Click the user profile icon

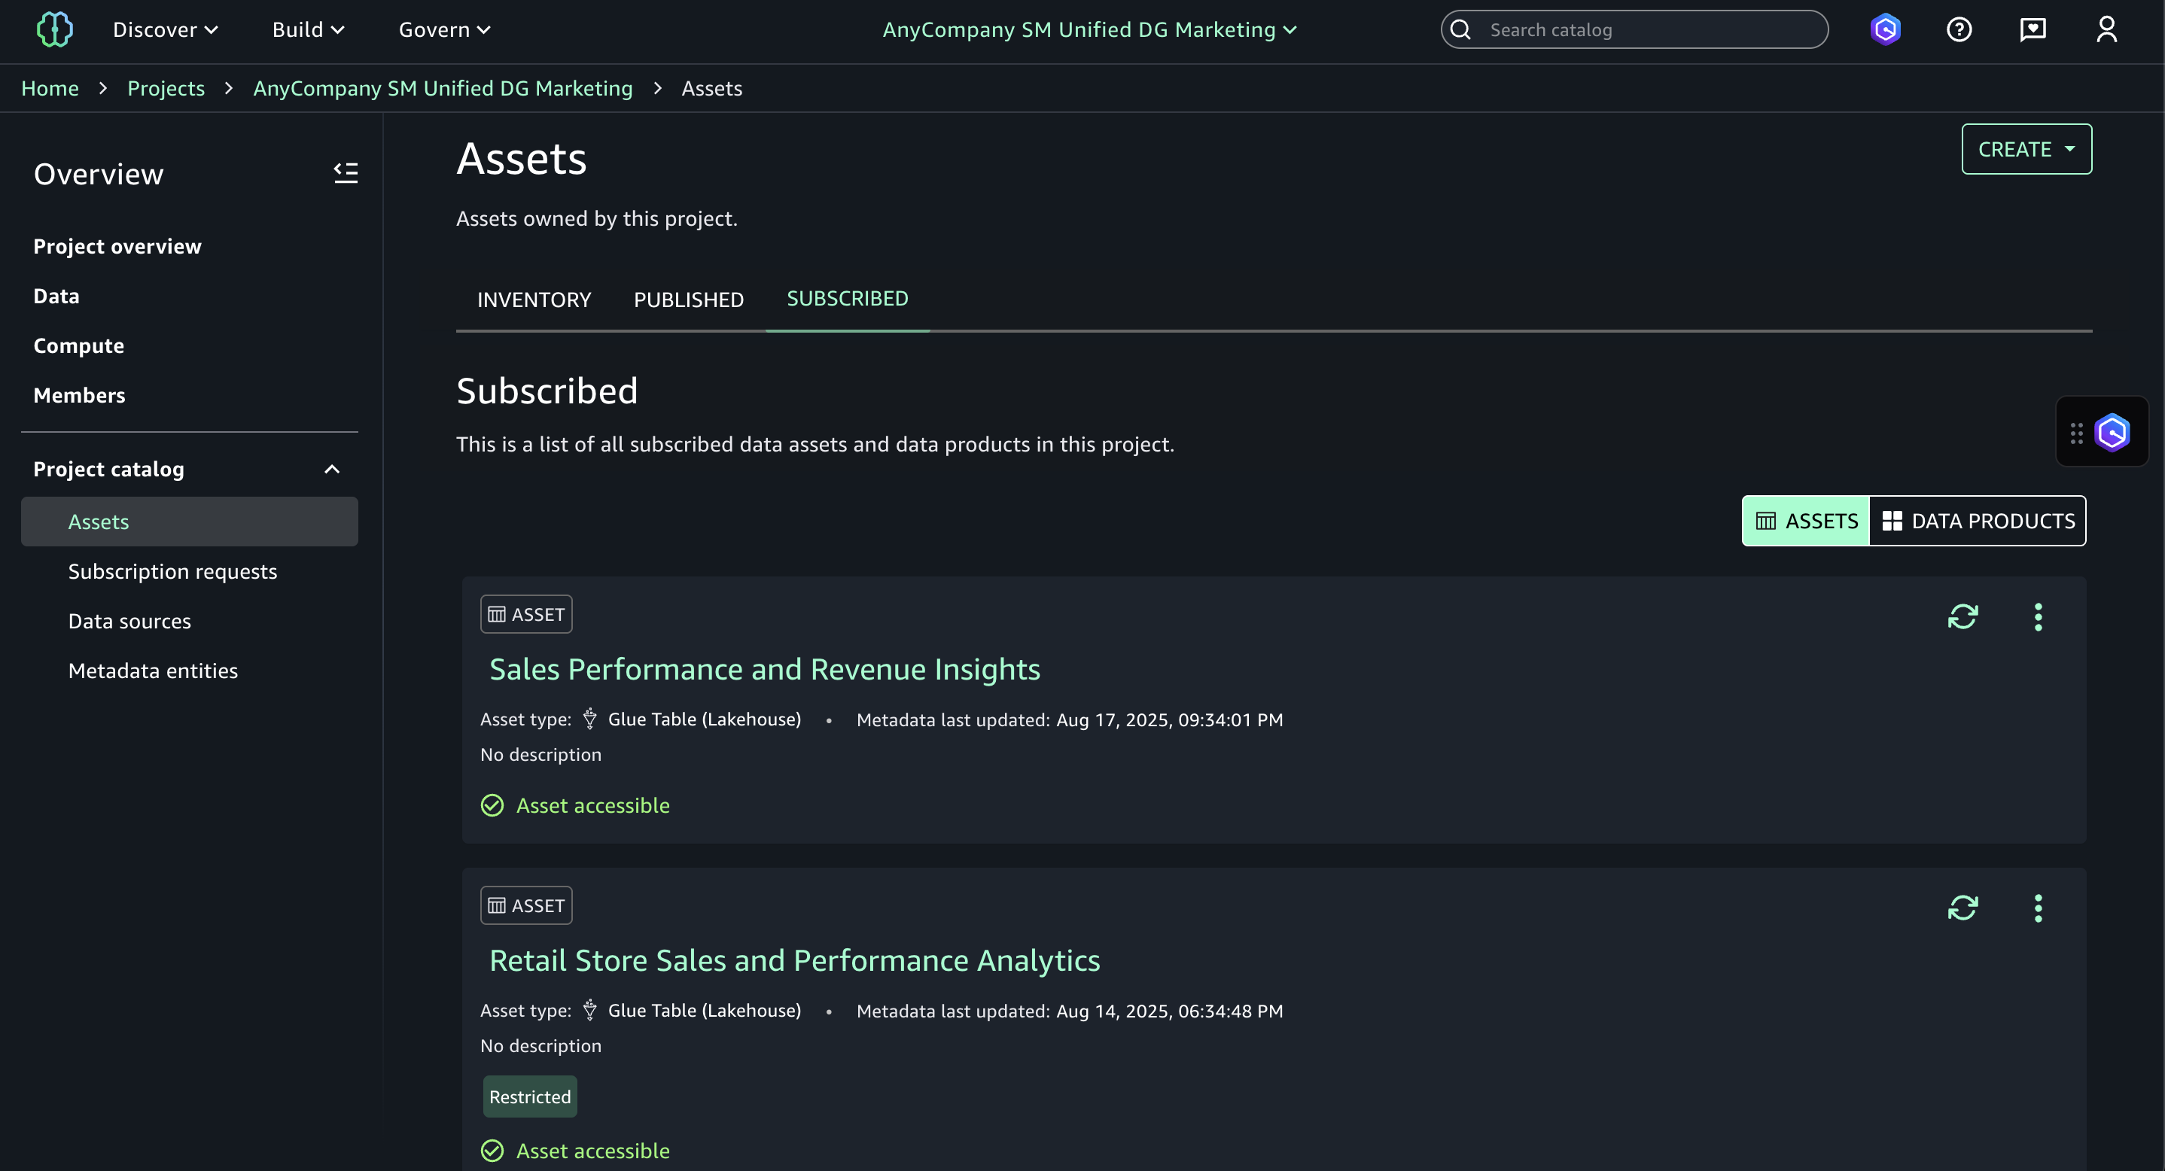pos(2107,29)
